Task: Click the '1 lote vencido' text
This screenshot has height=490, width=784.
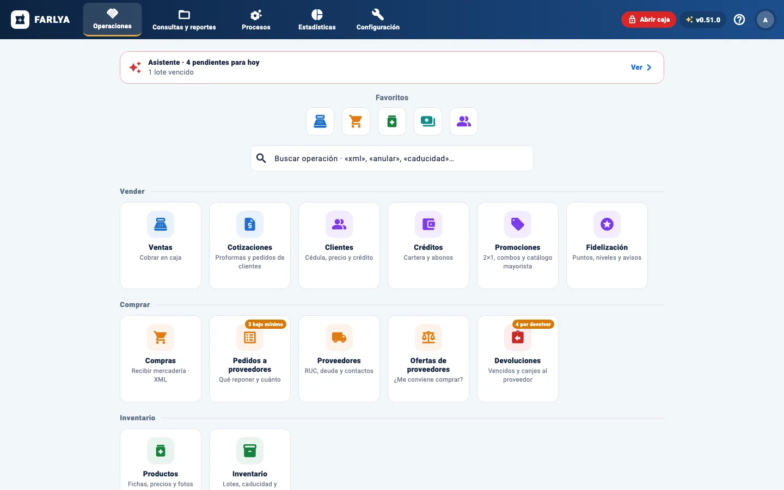Action: tap(171, 72)
